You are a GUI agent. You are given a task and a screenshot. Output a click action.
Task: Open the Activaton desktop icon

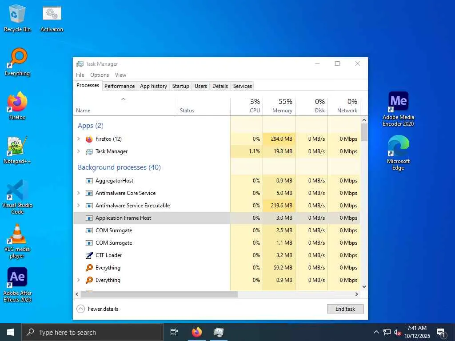(52, 18)
